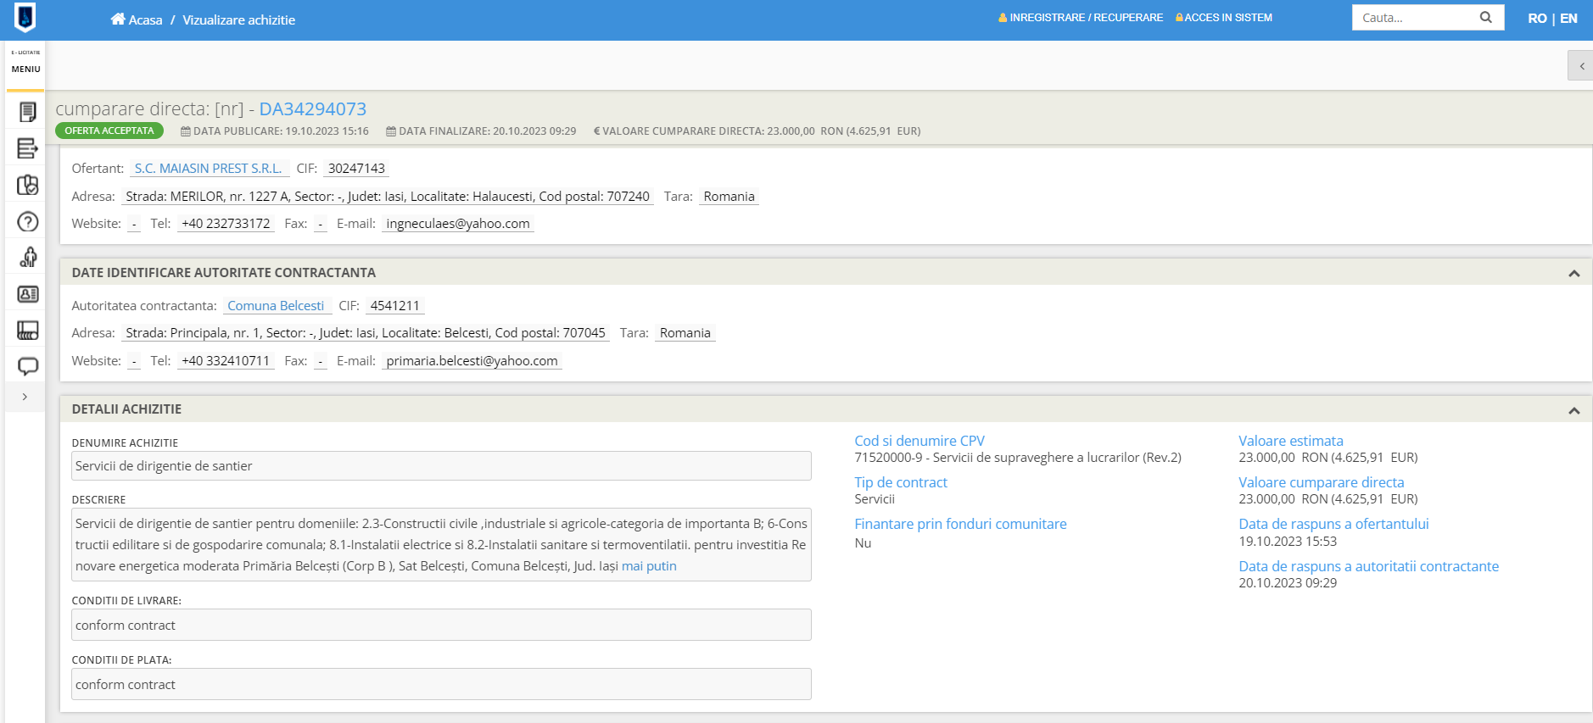Collapse the Detalii Achizitie section

pos(1573,411)
